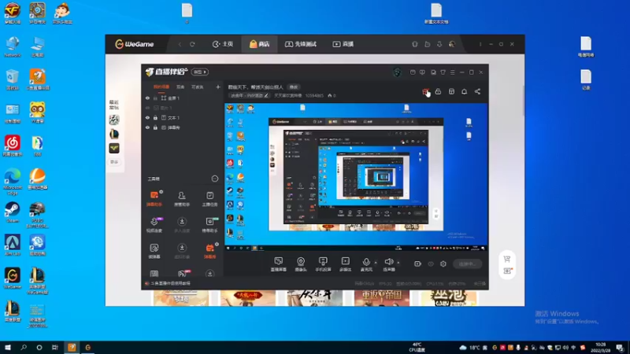Open the notification bell above preview

click(x=464, y=91)
